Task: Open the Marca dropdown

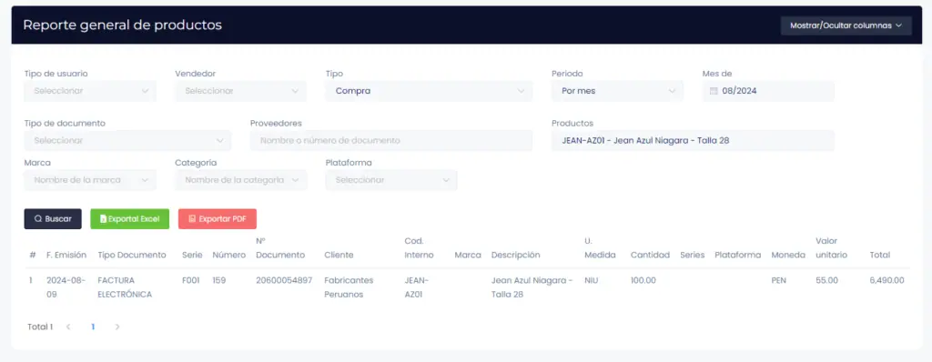Action: [x=90, y=180]
